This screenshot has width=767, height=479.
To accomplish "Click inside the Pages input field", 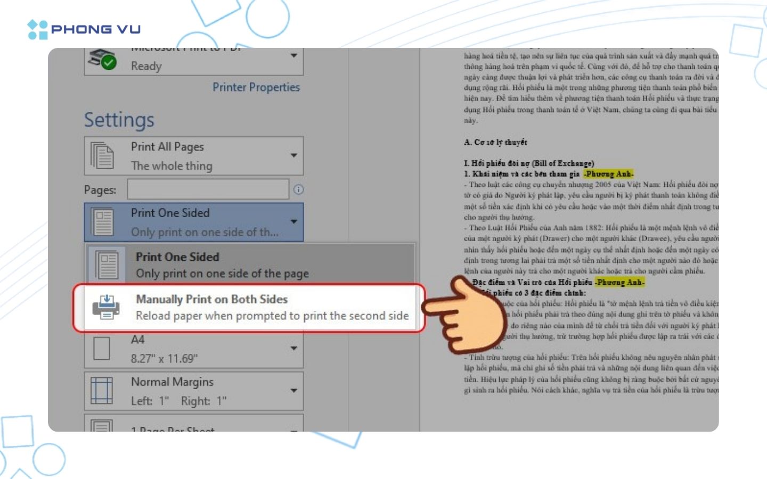I will click(x=208, y=189).
